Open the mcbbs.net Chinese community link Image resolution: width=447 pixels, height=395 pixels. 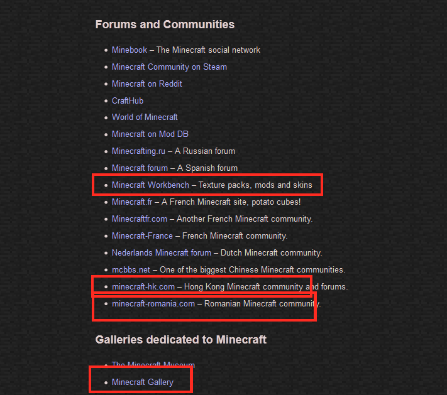click(x=131, y=269)
